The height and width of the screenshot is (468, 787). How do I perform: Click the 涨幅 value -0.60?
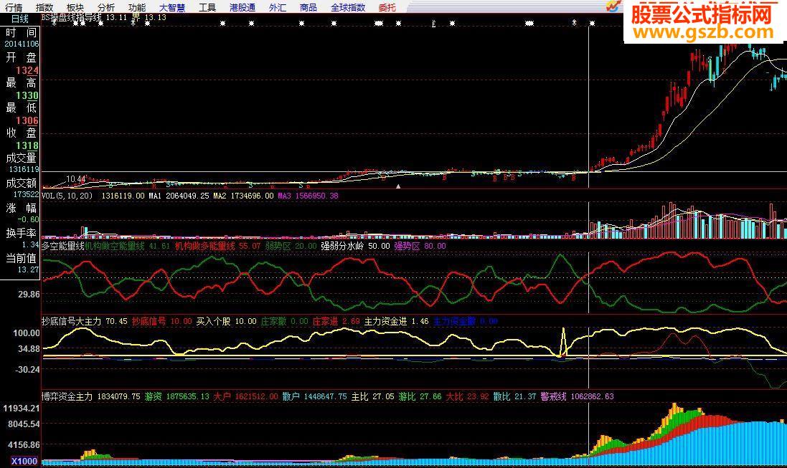28,220
